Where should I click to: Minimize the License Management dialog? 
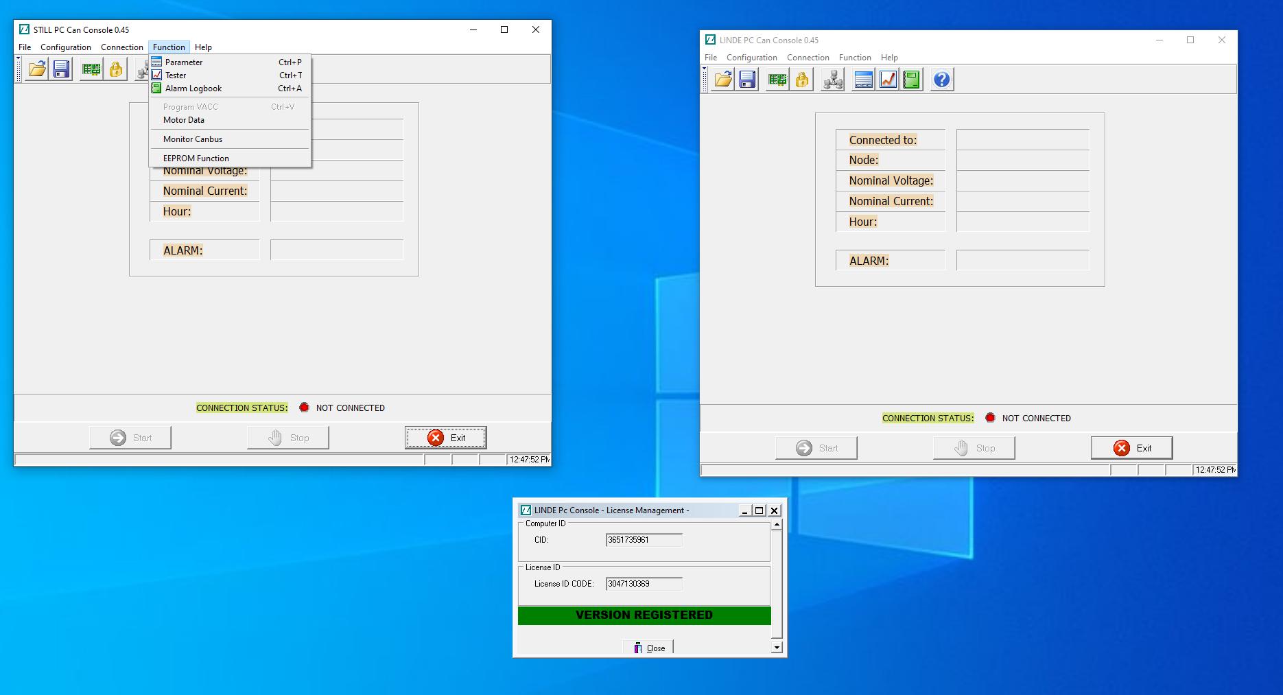coord(745,510)
